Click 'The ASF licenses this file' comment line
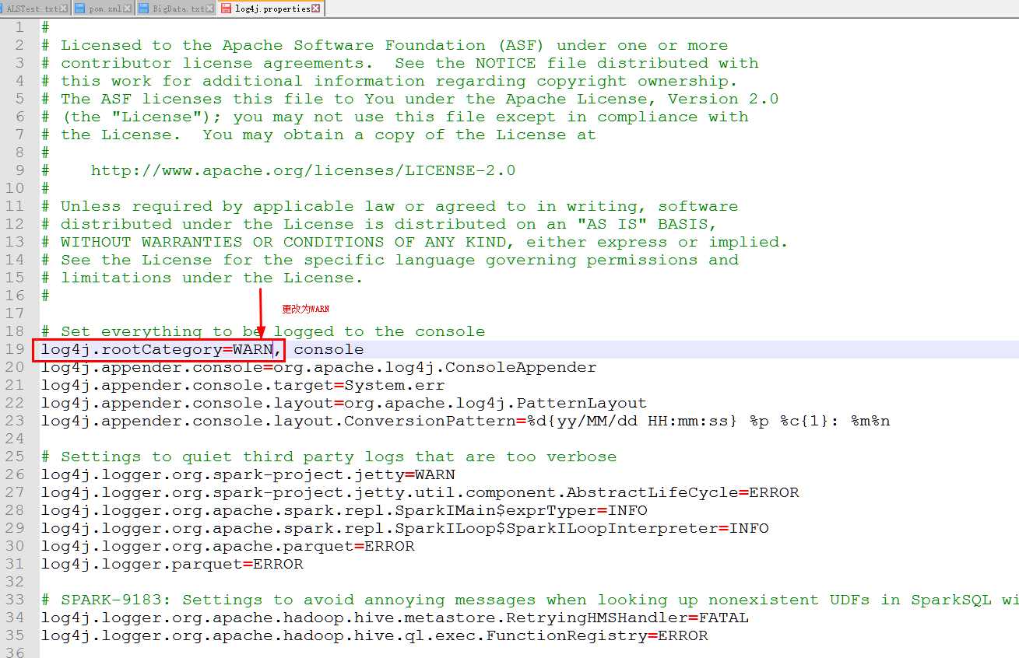The height and width of the screenshot is (658, 1019). pos(409,99)
